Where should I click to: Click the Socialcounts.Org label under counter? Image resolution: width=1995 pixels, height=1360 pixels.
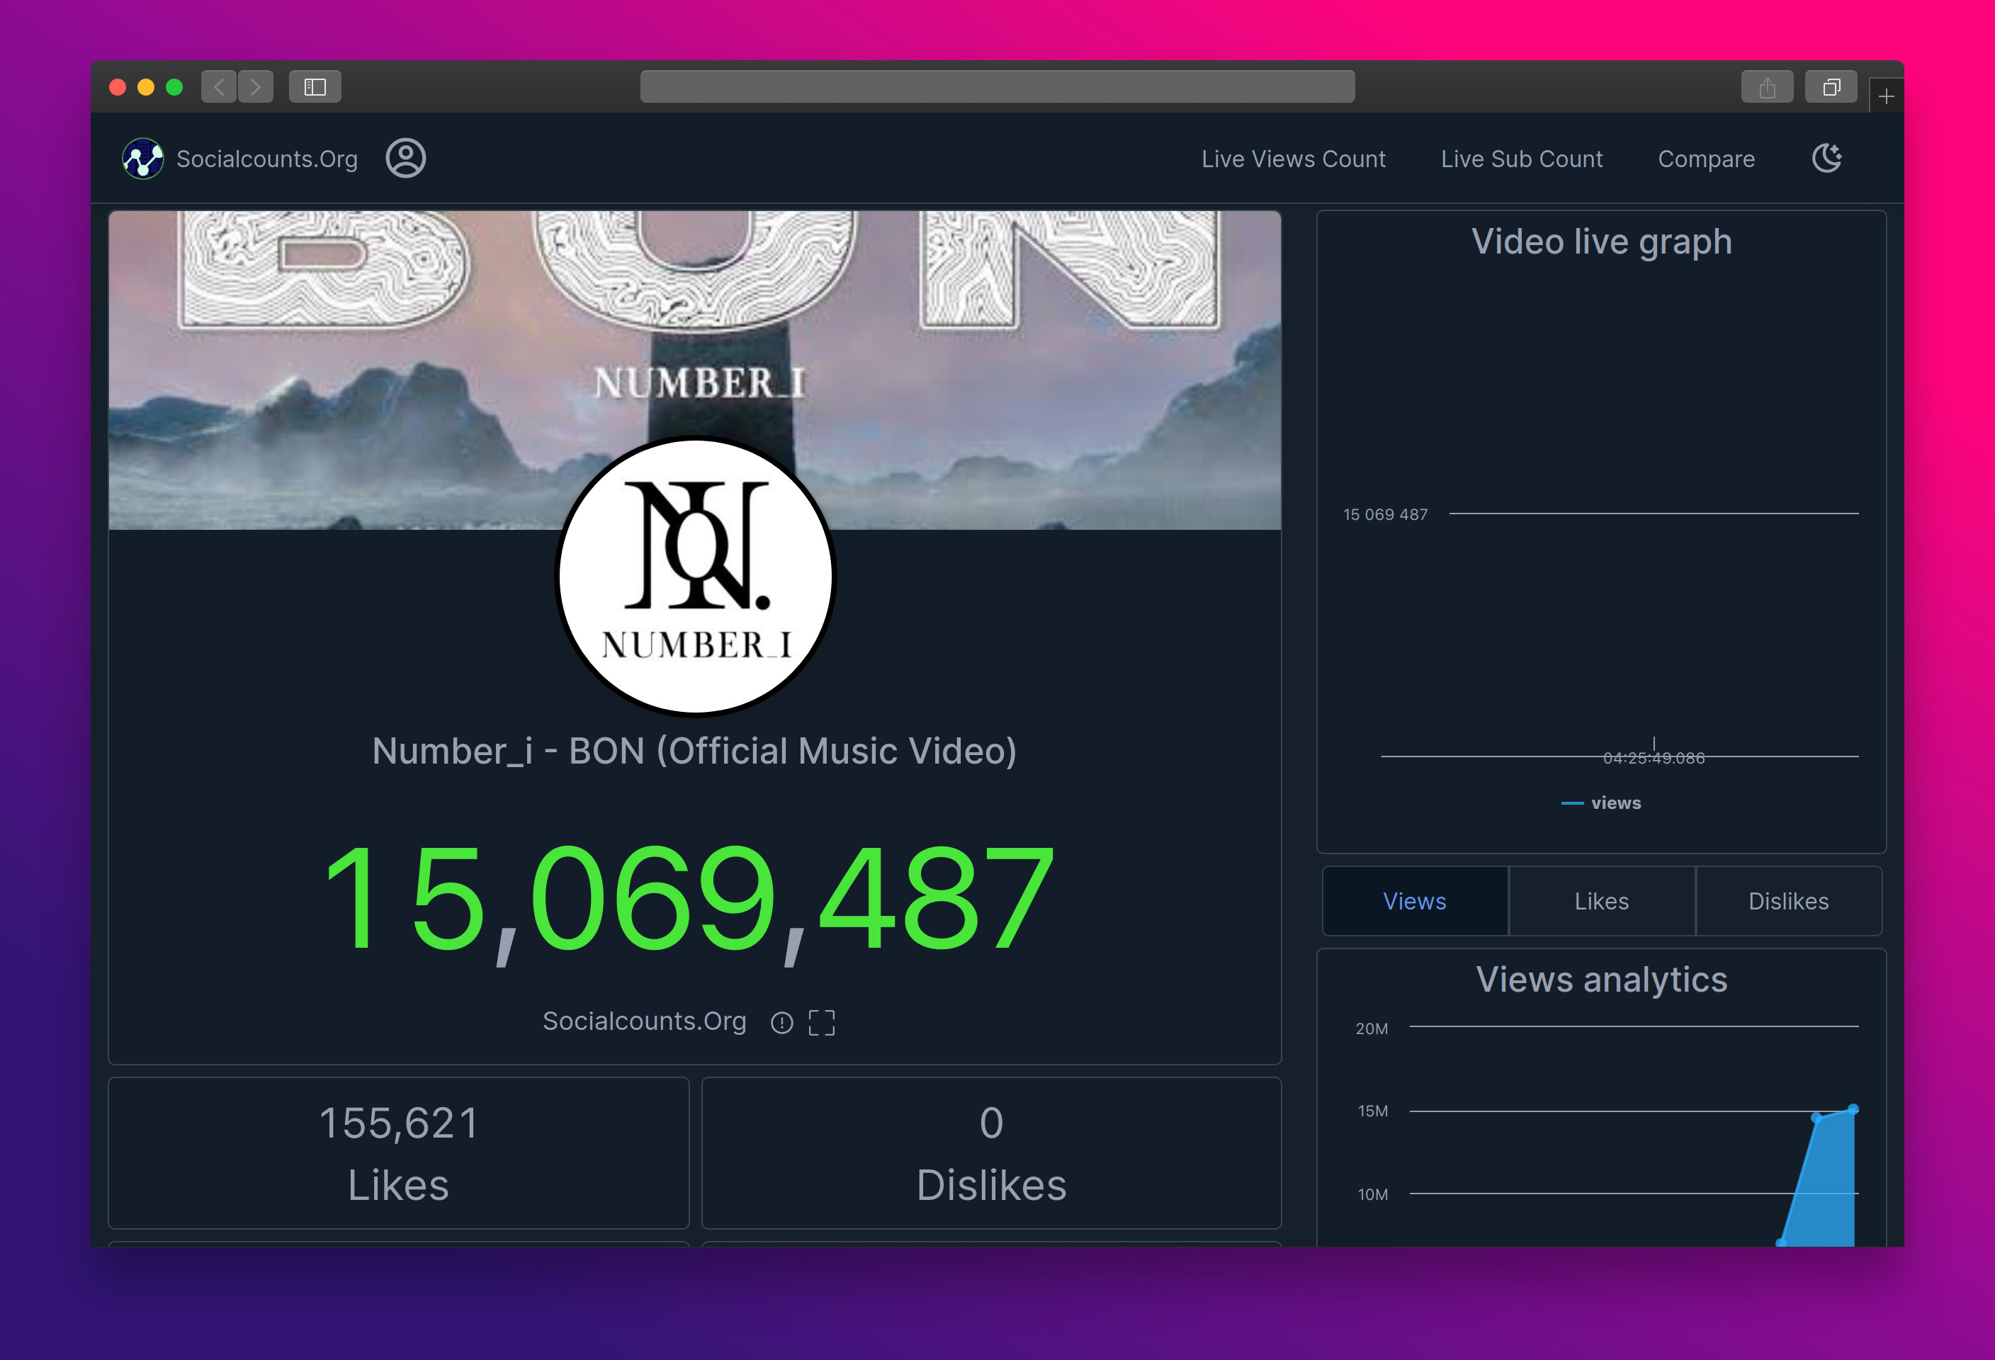click(x=645, y=1021)
